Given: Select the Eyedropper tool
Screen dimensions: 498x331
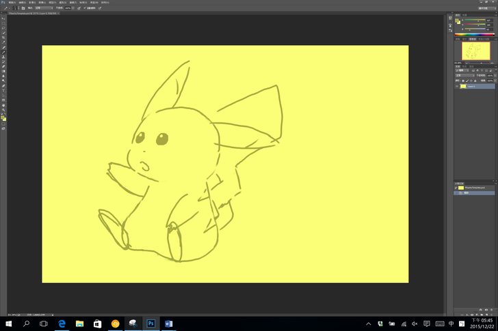Looking at the screenshot, I should [x=3, y=42].
